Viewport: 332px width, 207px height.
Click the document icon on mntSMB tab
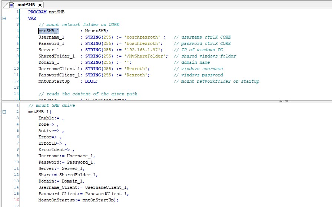pos(11,5)
